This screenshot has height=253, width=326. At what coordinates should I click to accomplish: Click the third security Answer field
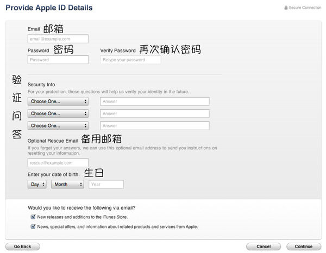tap(155, 125)
